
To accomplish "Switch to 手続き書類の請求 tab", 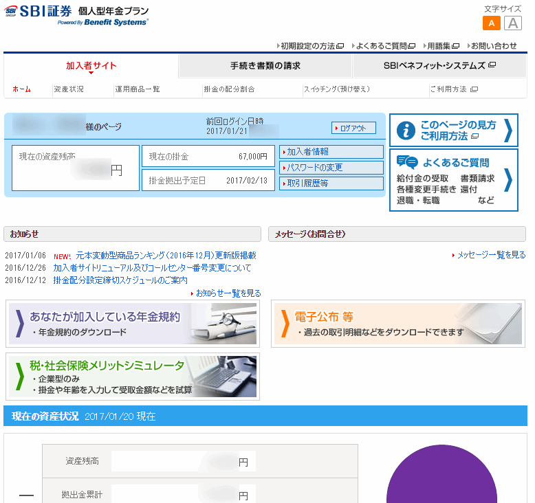I will click(x=265, y=66).
